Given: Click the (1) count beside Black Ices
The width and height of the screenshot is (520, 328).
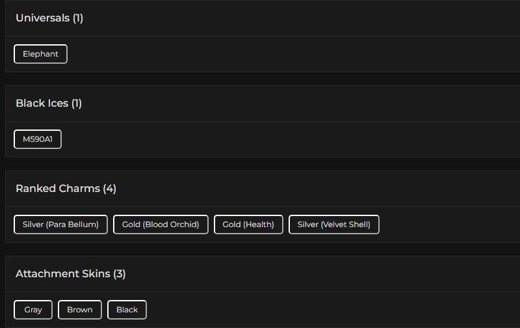Looking at the screenshot, I should coord(77,103).
